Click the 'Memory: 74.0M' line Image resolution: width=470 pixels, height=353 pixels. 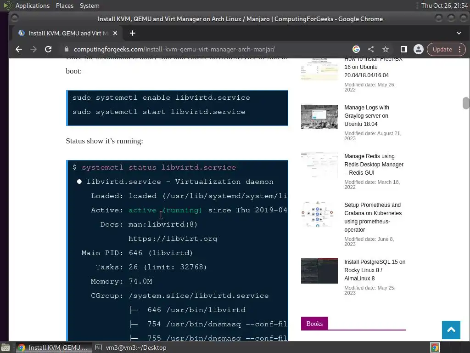pyautogui.click(x=121, y=281)
